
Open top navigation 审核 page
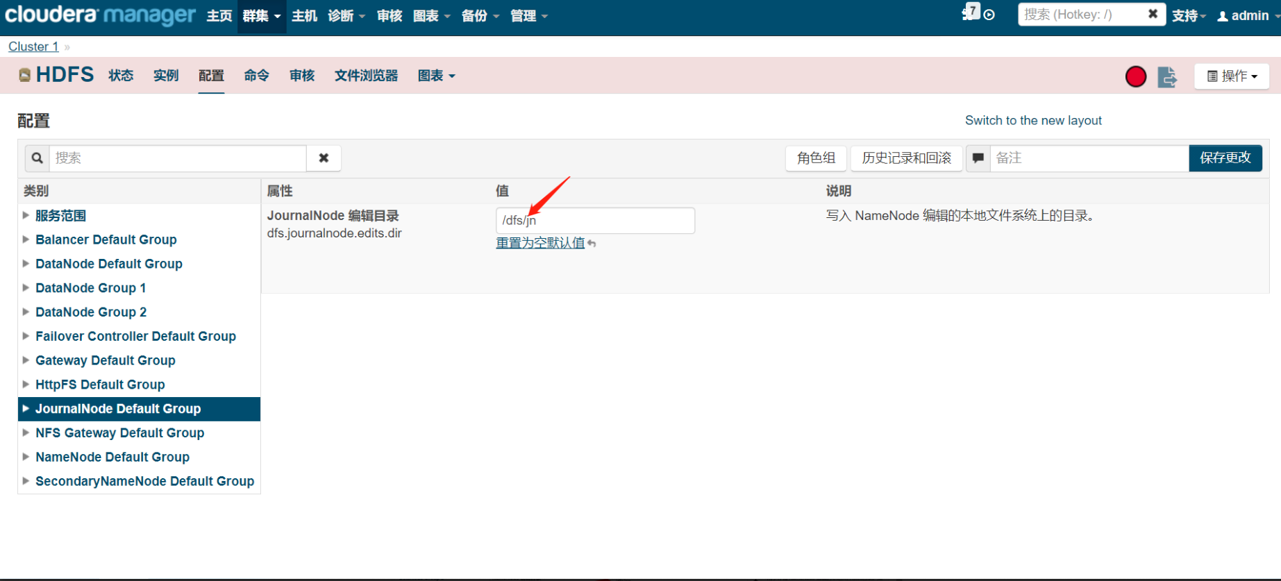pyautogui.click(x=390, y=16)
